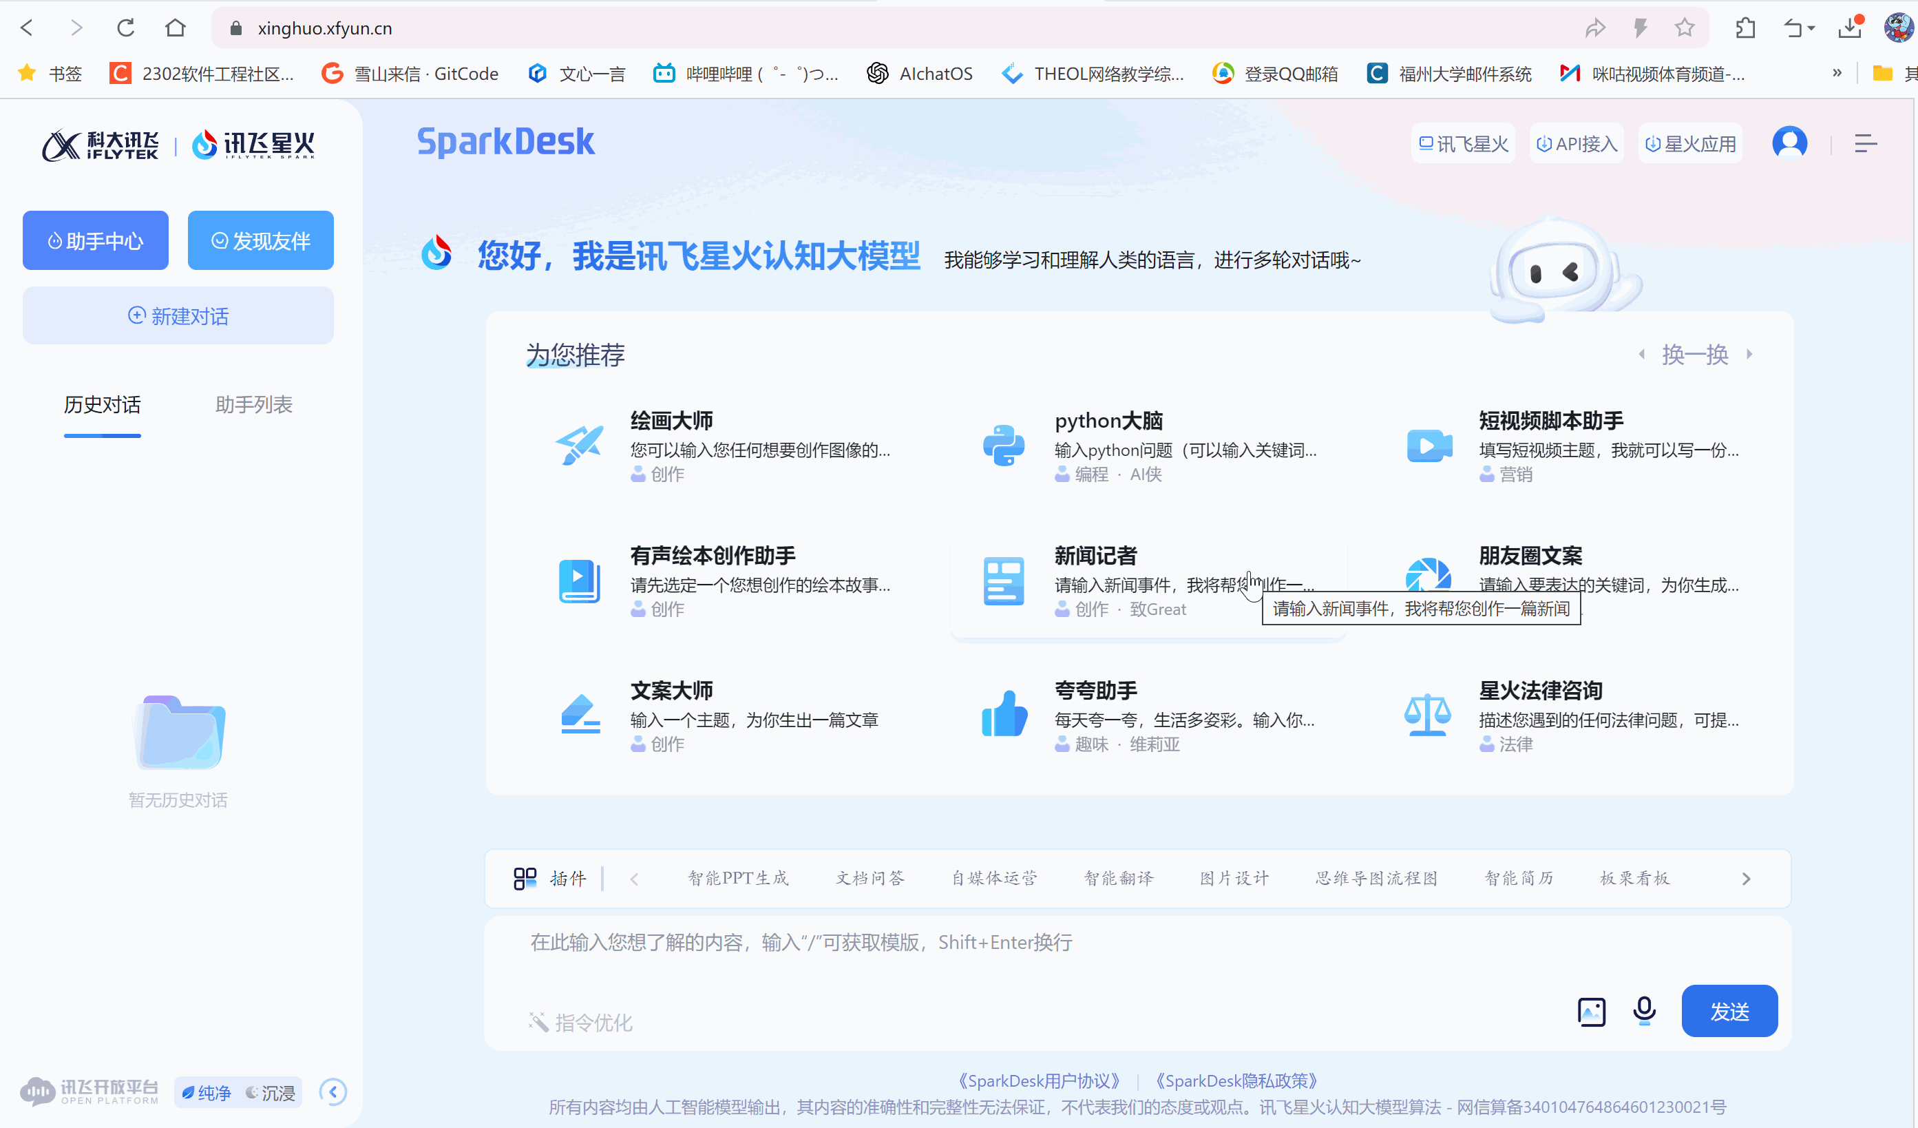Viewport: 1918px width, 1128px height.
Task: Bookmark page with the star icon
Action: [x=1685, y=28]
